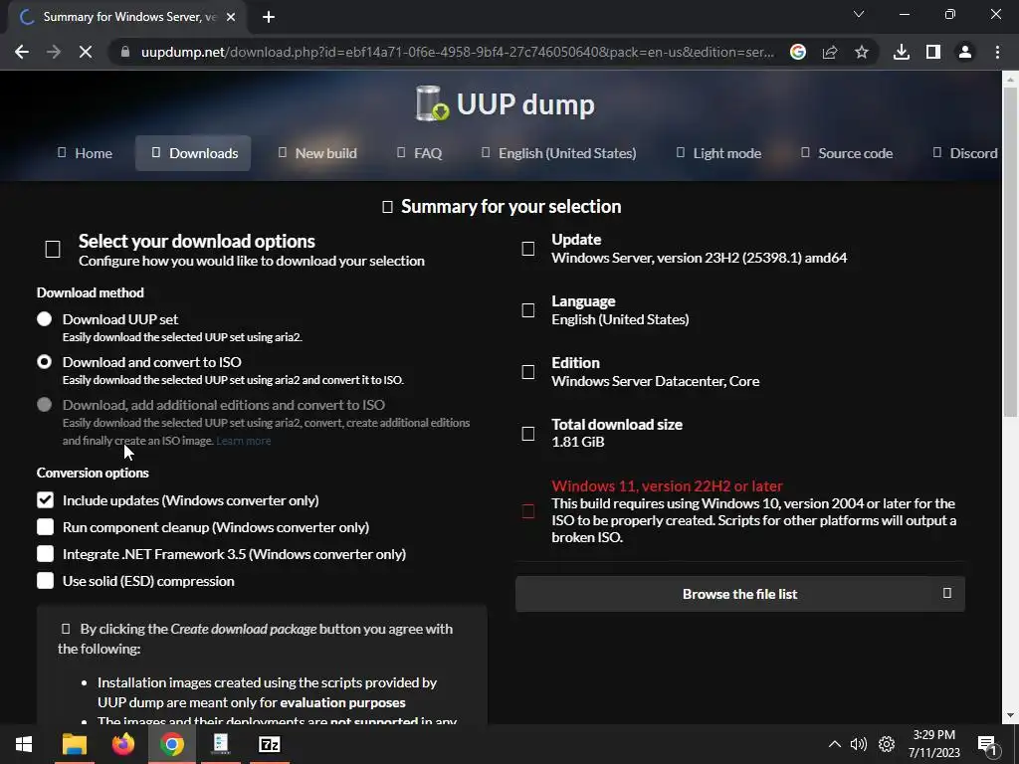The width and height of the screenshot is (1019, 764).
Task: Click the Total download size icon
Action: click(x=528, y=434)
